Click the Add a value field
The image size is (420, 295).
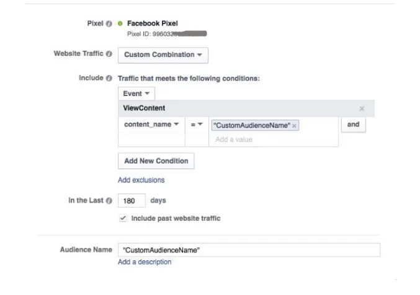pyautogui.click(x=261, y=139)
